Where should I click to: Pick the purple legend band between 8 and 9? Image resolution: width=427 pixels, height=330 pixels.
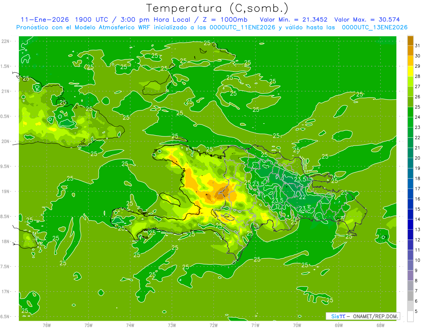[x=411, y=276]
